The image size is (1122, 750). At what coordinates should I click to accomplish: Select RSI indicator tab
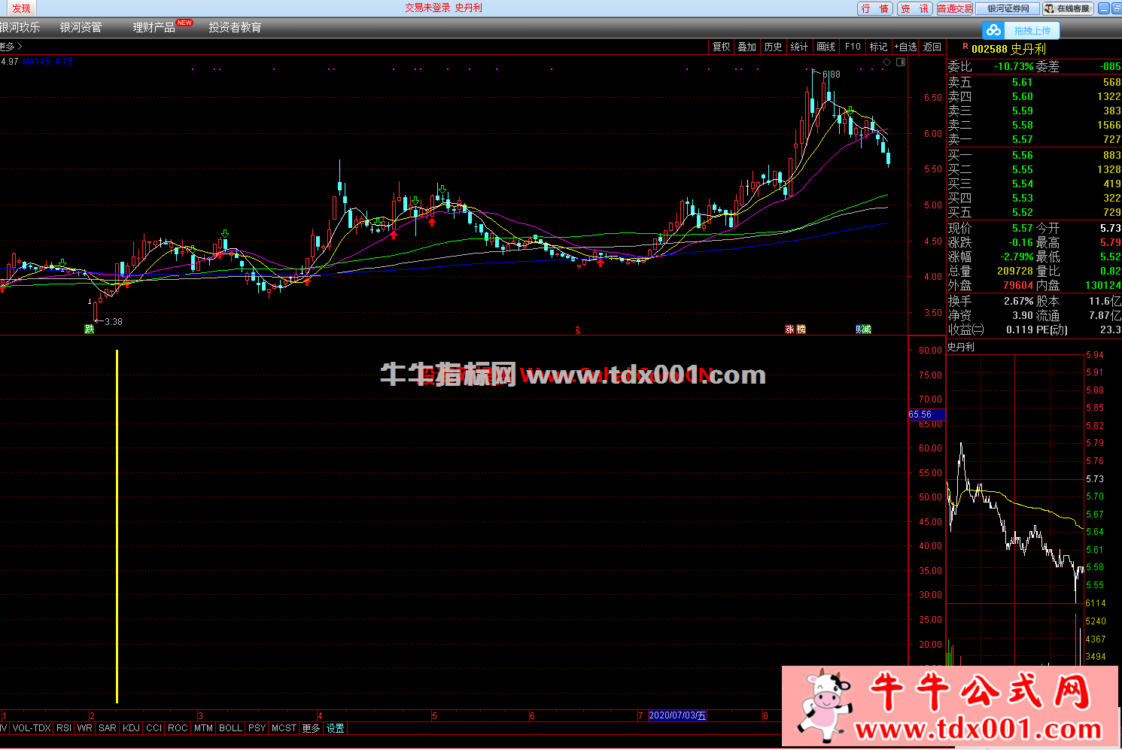(64, 728)
